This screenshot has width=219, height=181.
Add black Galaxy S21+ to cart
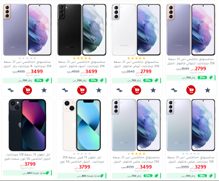[82, 90]
